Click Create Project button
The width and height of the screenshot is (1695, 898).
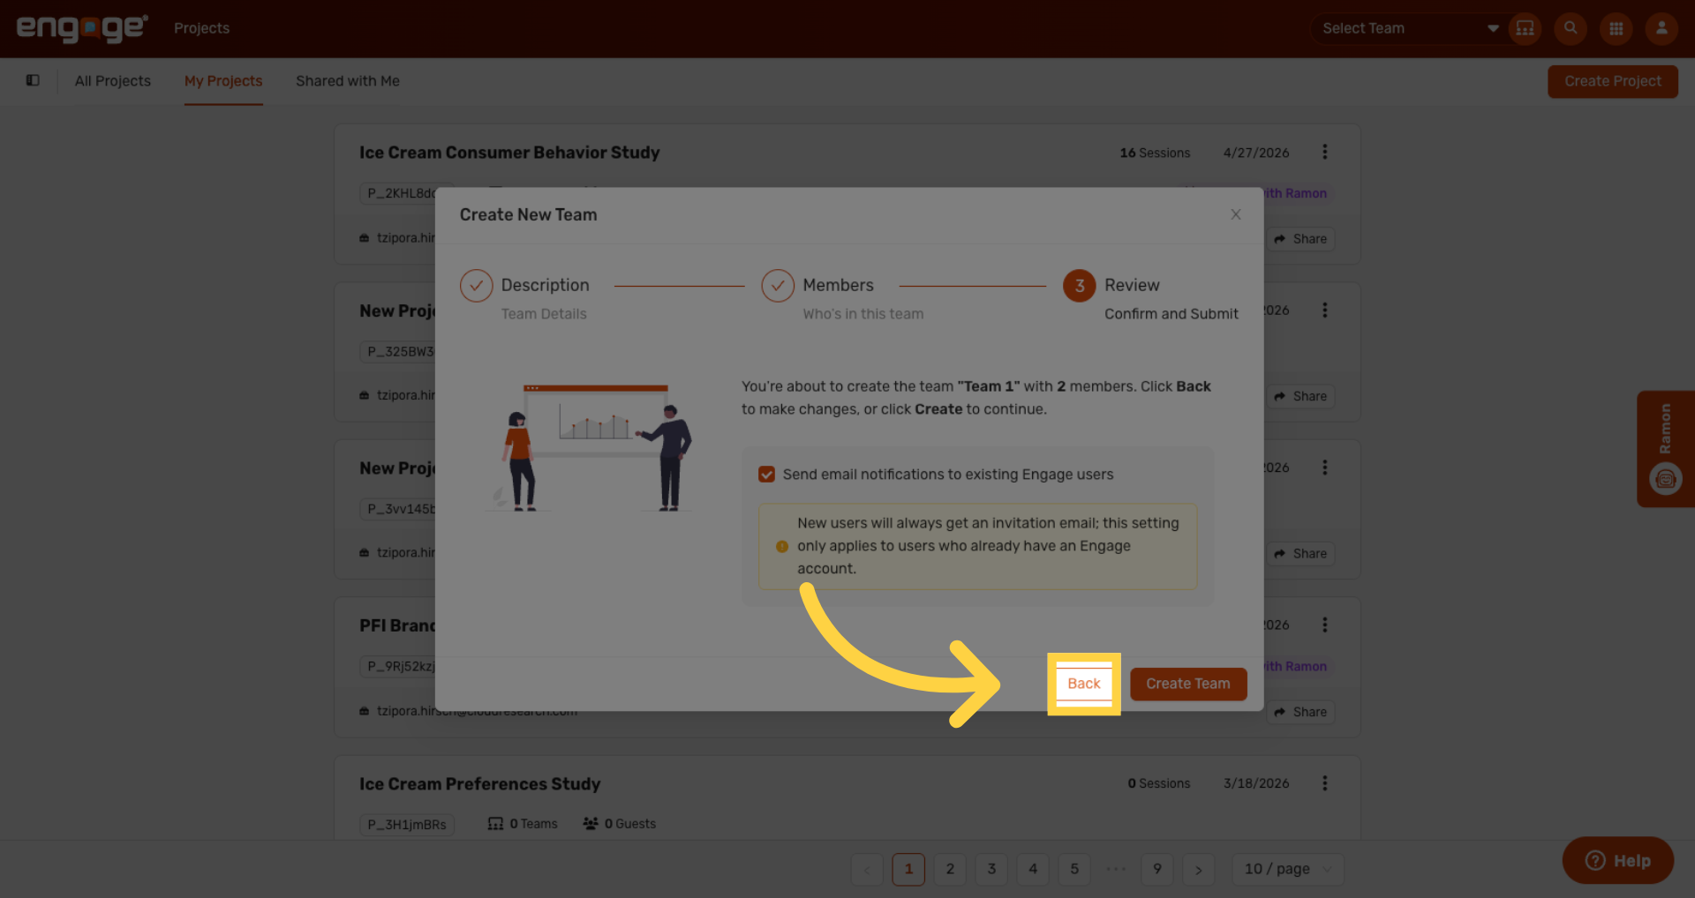click(x=1613, y=81)
